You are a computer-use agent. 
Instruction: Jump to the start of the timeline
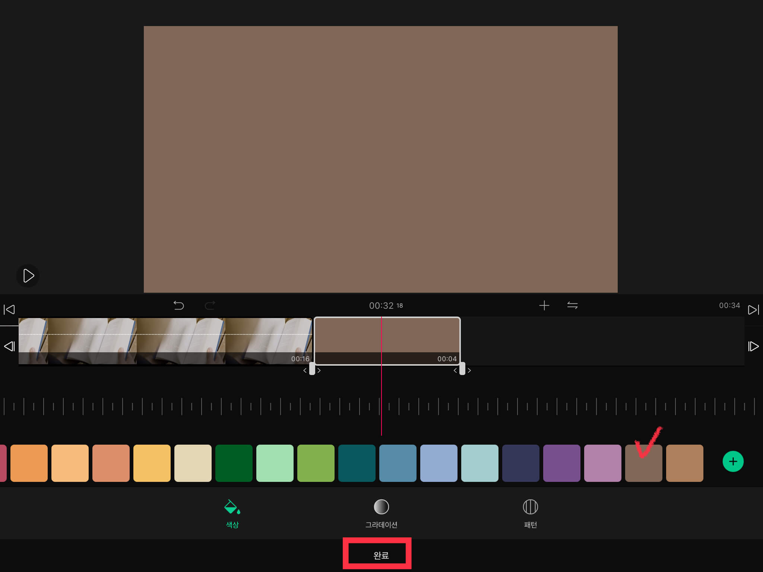9,309
